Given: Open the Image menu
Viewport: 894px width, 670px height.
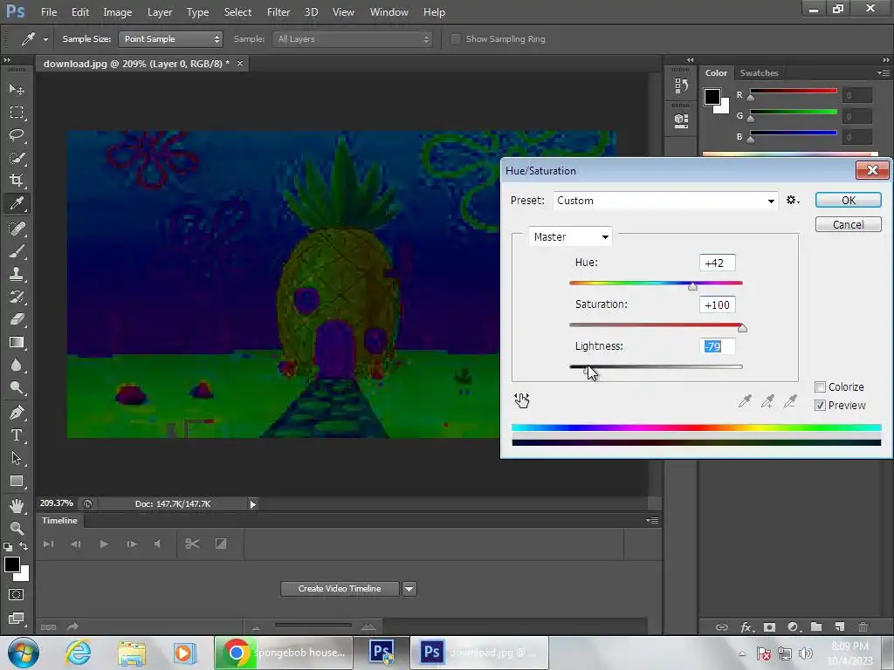Looking at the screenshot, I should tap(118, 12).
